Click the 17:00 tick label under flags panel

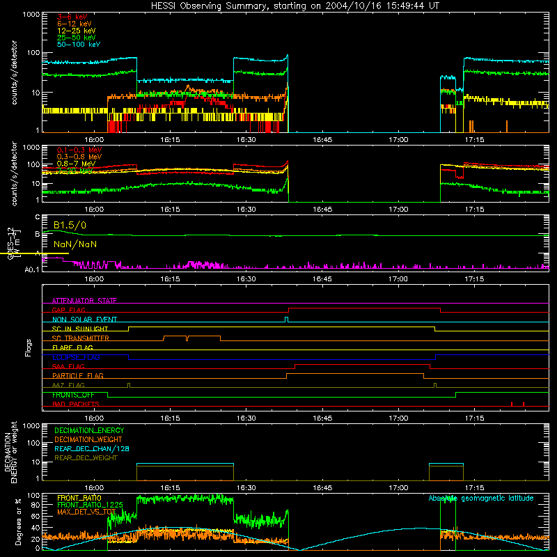tap(398, 418)
